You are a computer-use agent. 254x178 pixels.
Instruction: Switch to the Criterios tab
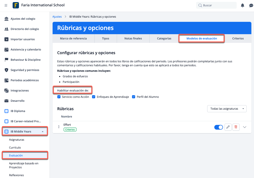pyautogui.click(x=238, y=38)
